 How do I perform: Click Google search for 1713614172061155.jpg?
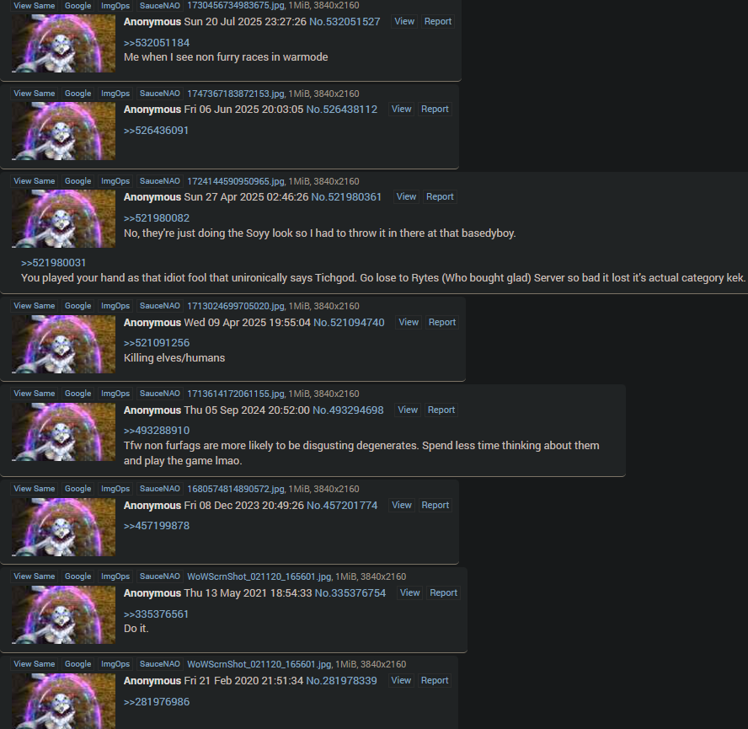[77, 394]
